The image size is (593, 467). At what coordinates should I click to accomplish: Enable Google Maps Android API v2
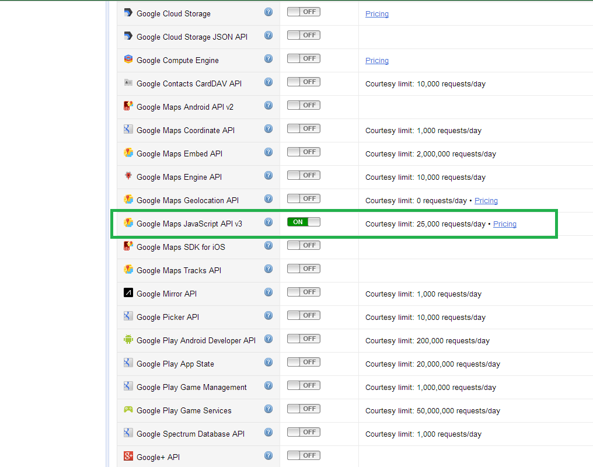click(x=304, y=106)
